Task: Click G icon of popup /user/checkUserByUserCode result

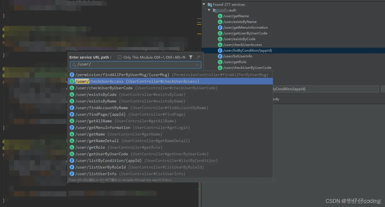Action: [72, 88]
